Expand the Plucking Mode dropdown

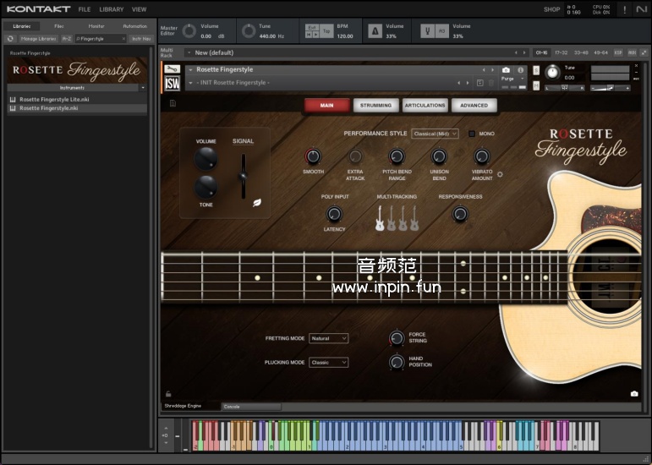328,362
